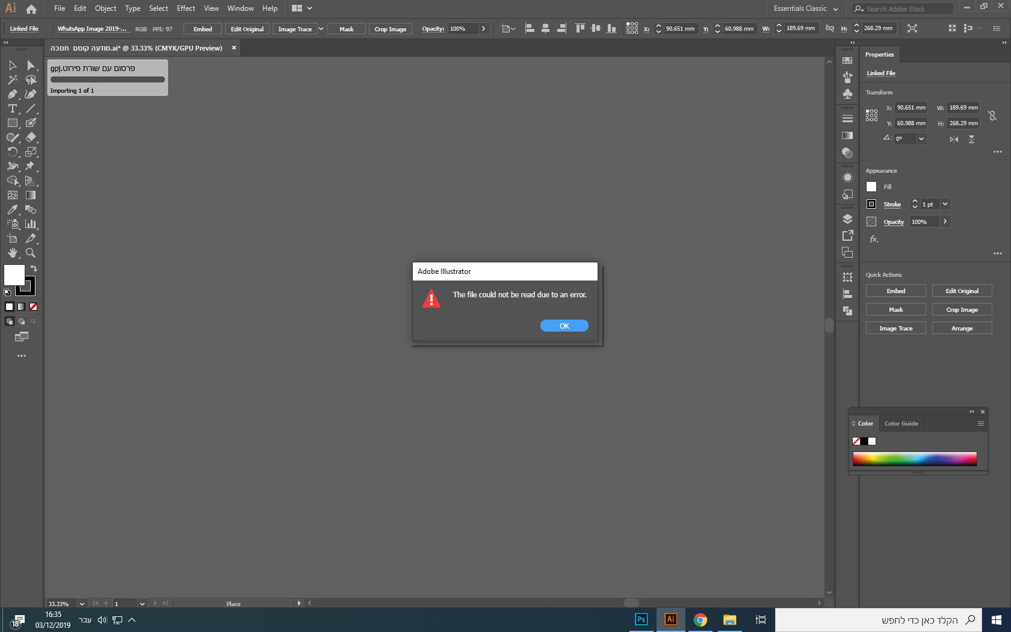Click the Search Adobe Stock field
This screenshot has width=1011, height=632.
(x=903, y=8)
